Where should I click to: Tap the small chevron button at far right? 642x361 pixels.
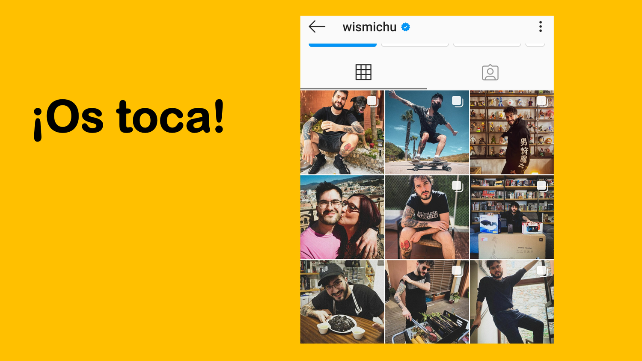pyautogui.click(x=535, y=44)
